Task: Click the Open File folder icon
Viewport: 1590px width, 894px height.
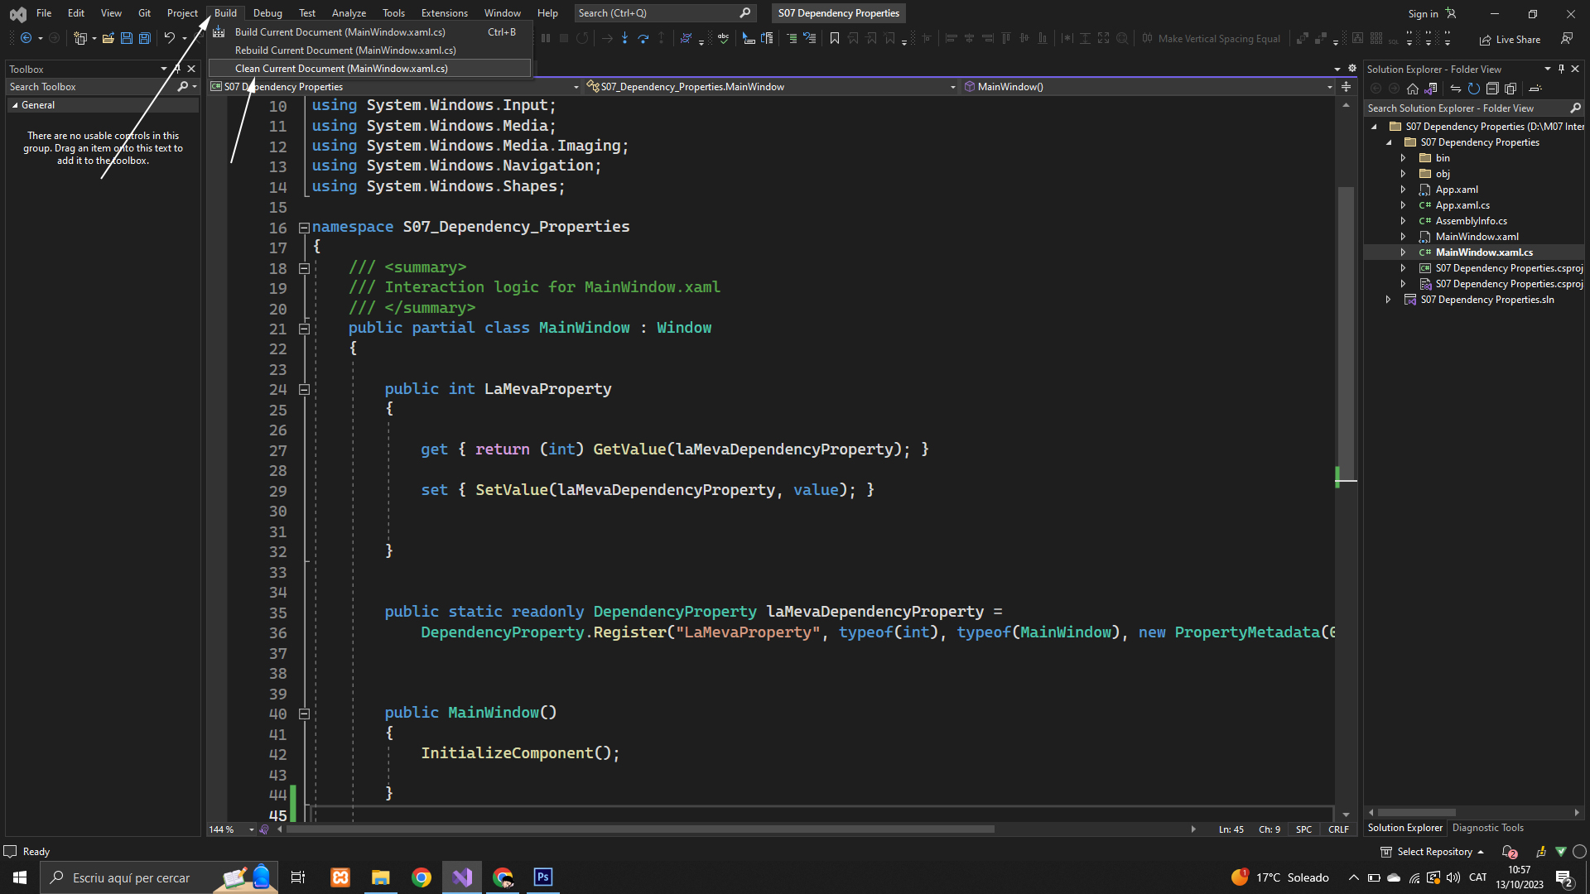Action: (108, 38)
